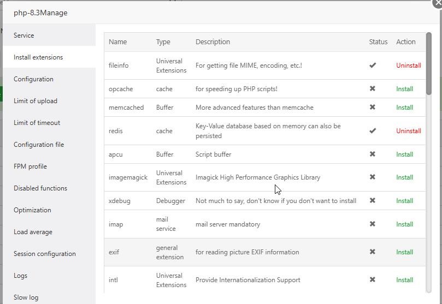The width and height of the screenshot is (442, 304).
Task: Click the redis installed checkmark status icon
Action: [373, 131]
